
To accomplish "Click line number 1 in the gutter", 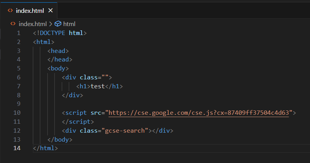I will pyautogui.click(x=18, y=33).
